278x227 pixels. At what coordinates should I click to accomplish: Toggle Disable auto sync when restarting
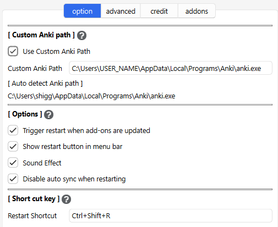(13, 179)
